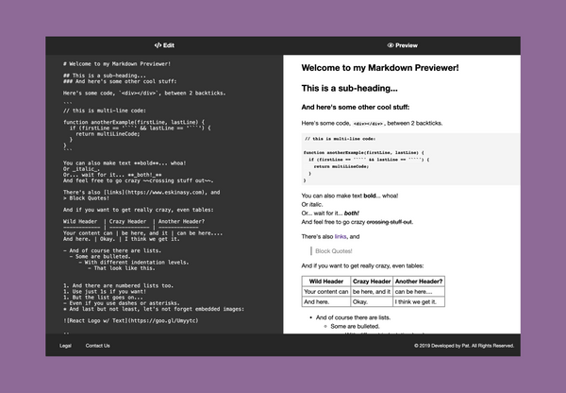Screen dimensions: 566x393
Task: Click the 'Block Quotes!' blockquote in preview
Action: pos(334,251)
